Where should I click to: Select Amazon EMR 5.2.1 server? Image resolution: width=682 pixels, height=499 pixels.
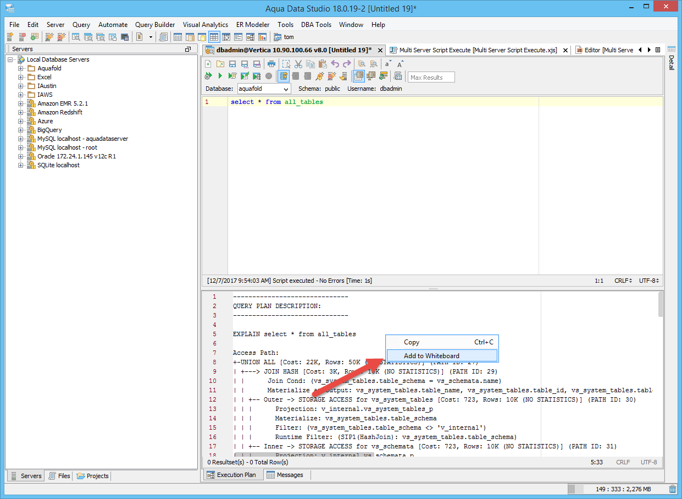click(x=63, y=103)
